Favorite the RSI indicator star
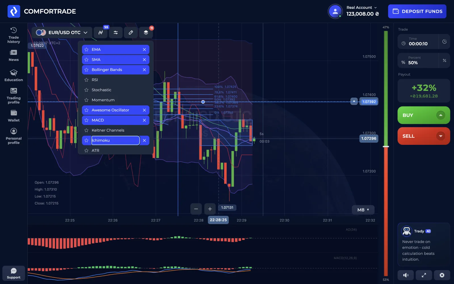 pyautogui.click(x=87, y=80)
